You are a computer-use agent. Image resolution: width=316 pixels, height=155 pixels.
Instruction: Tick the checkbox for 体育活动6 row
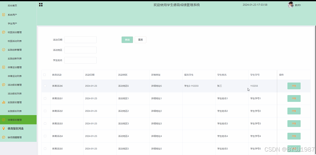click(x=45, y=86)
